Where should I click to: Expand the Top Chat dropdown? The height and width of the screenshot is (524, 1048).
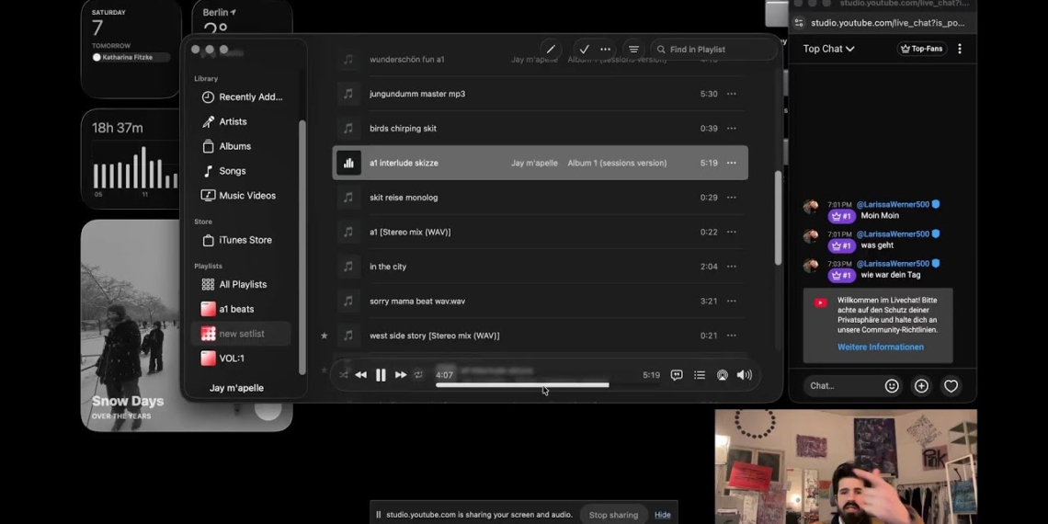[828, 49]
